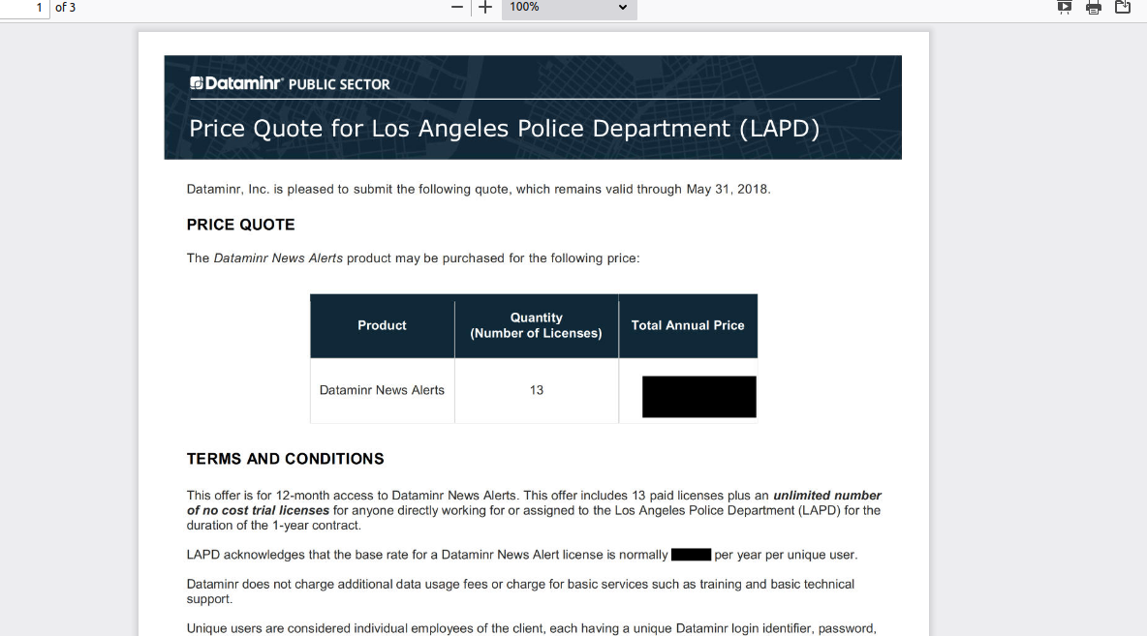Print the PDF document

pyautogui.click(x=1094, y=8)
